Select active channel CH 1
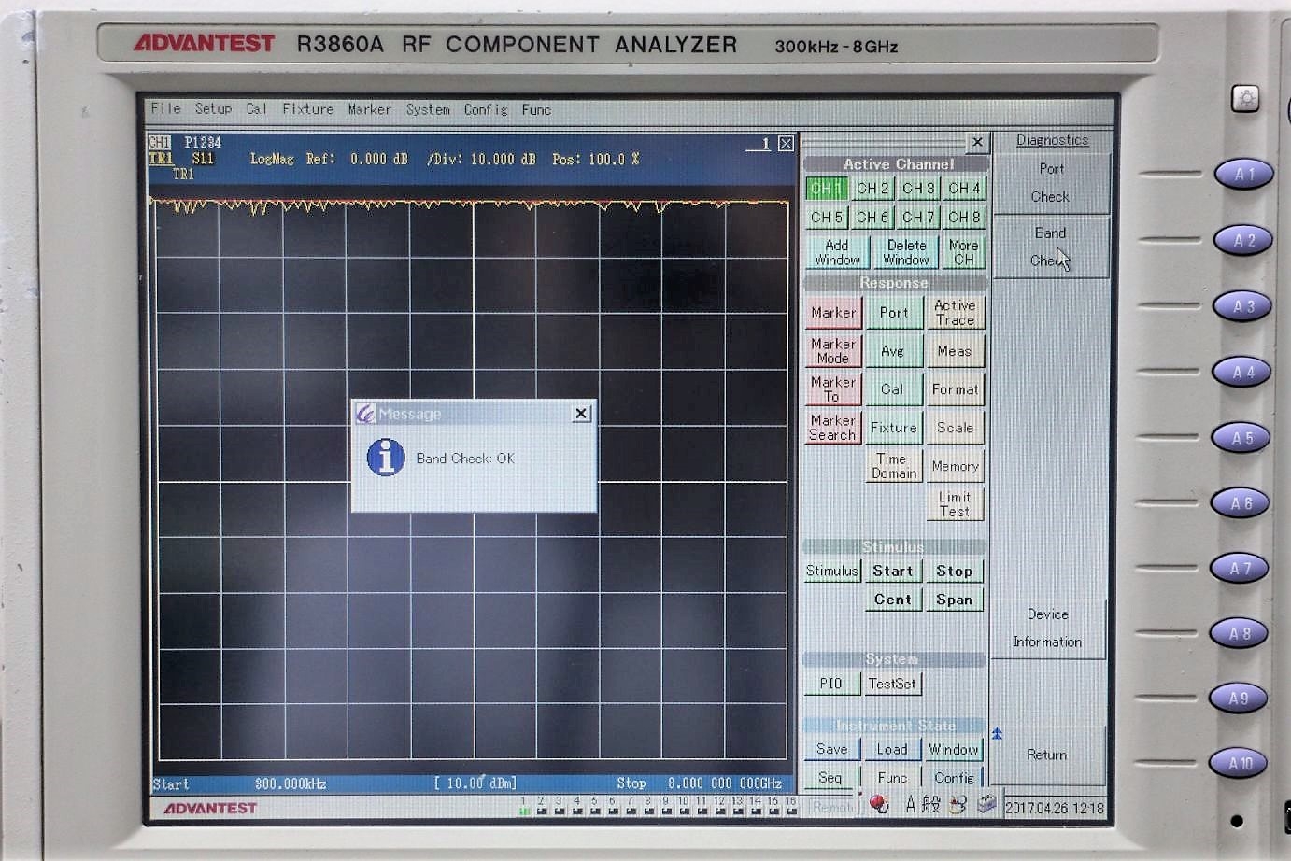 (826, 188)
